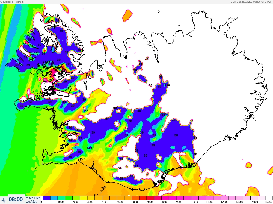Click the wind turbine icon beside the time
Image resolution: width=273 pixels, height=204 pixels.
4,200
